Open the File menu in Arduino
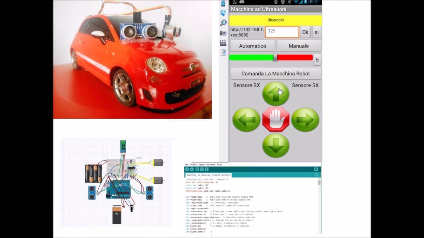 pos(186,165)
